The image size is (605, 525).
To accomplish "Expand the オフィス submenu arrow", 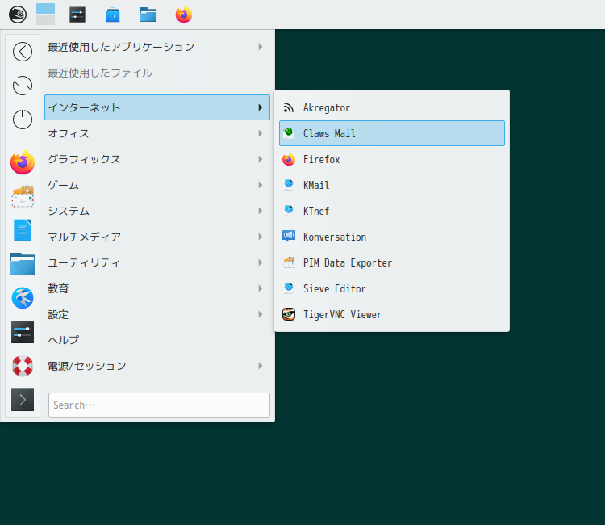I will pyautogui.click(x=261, y=133).
